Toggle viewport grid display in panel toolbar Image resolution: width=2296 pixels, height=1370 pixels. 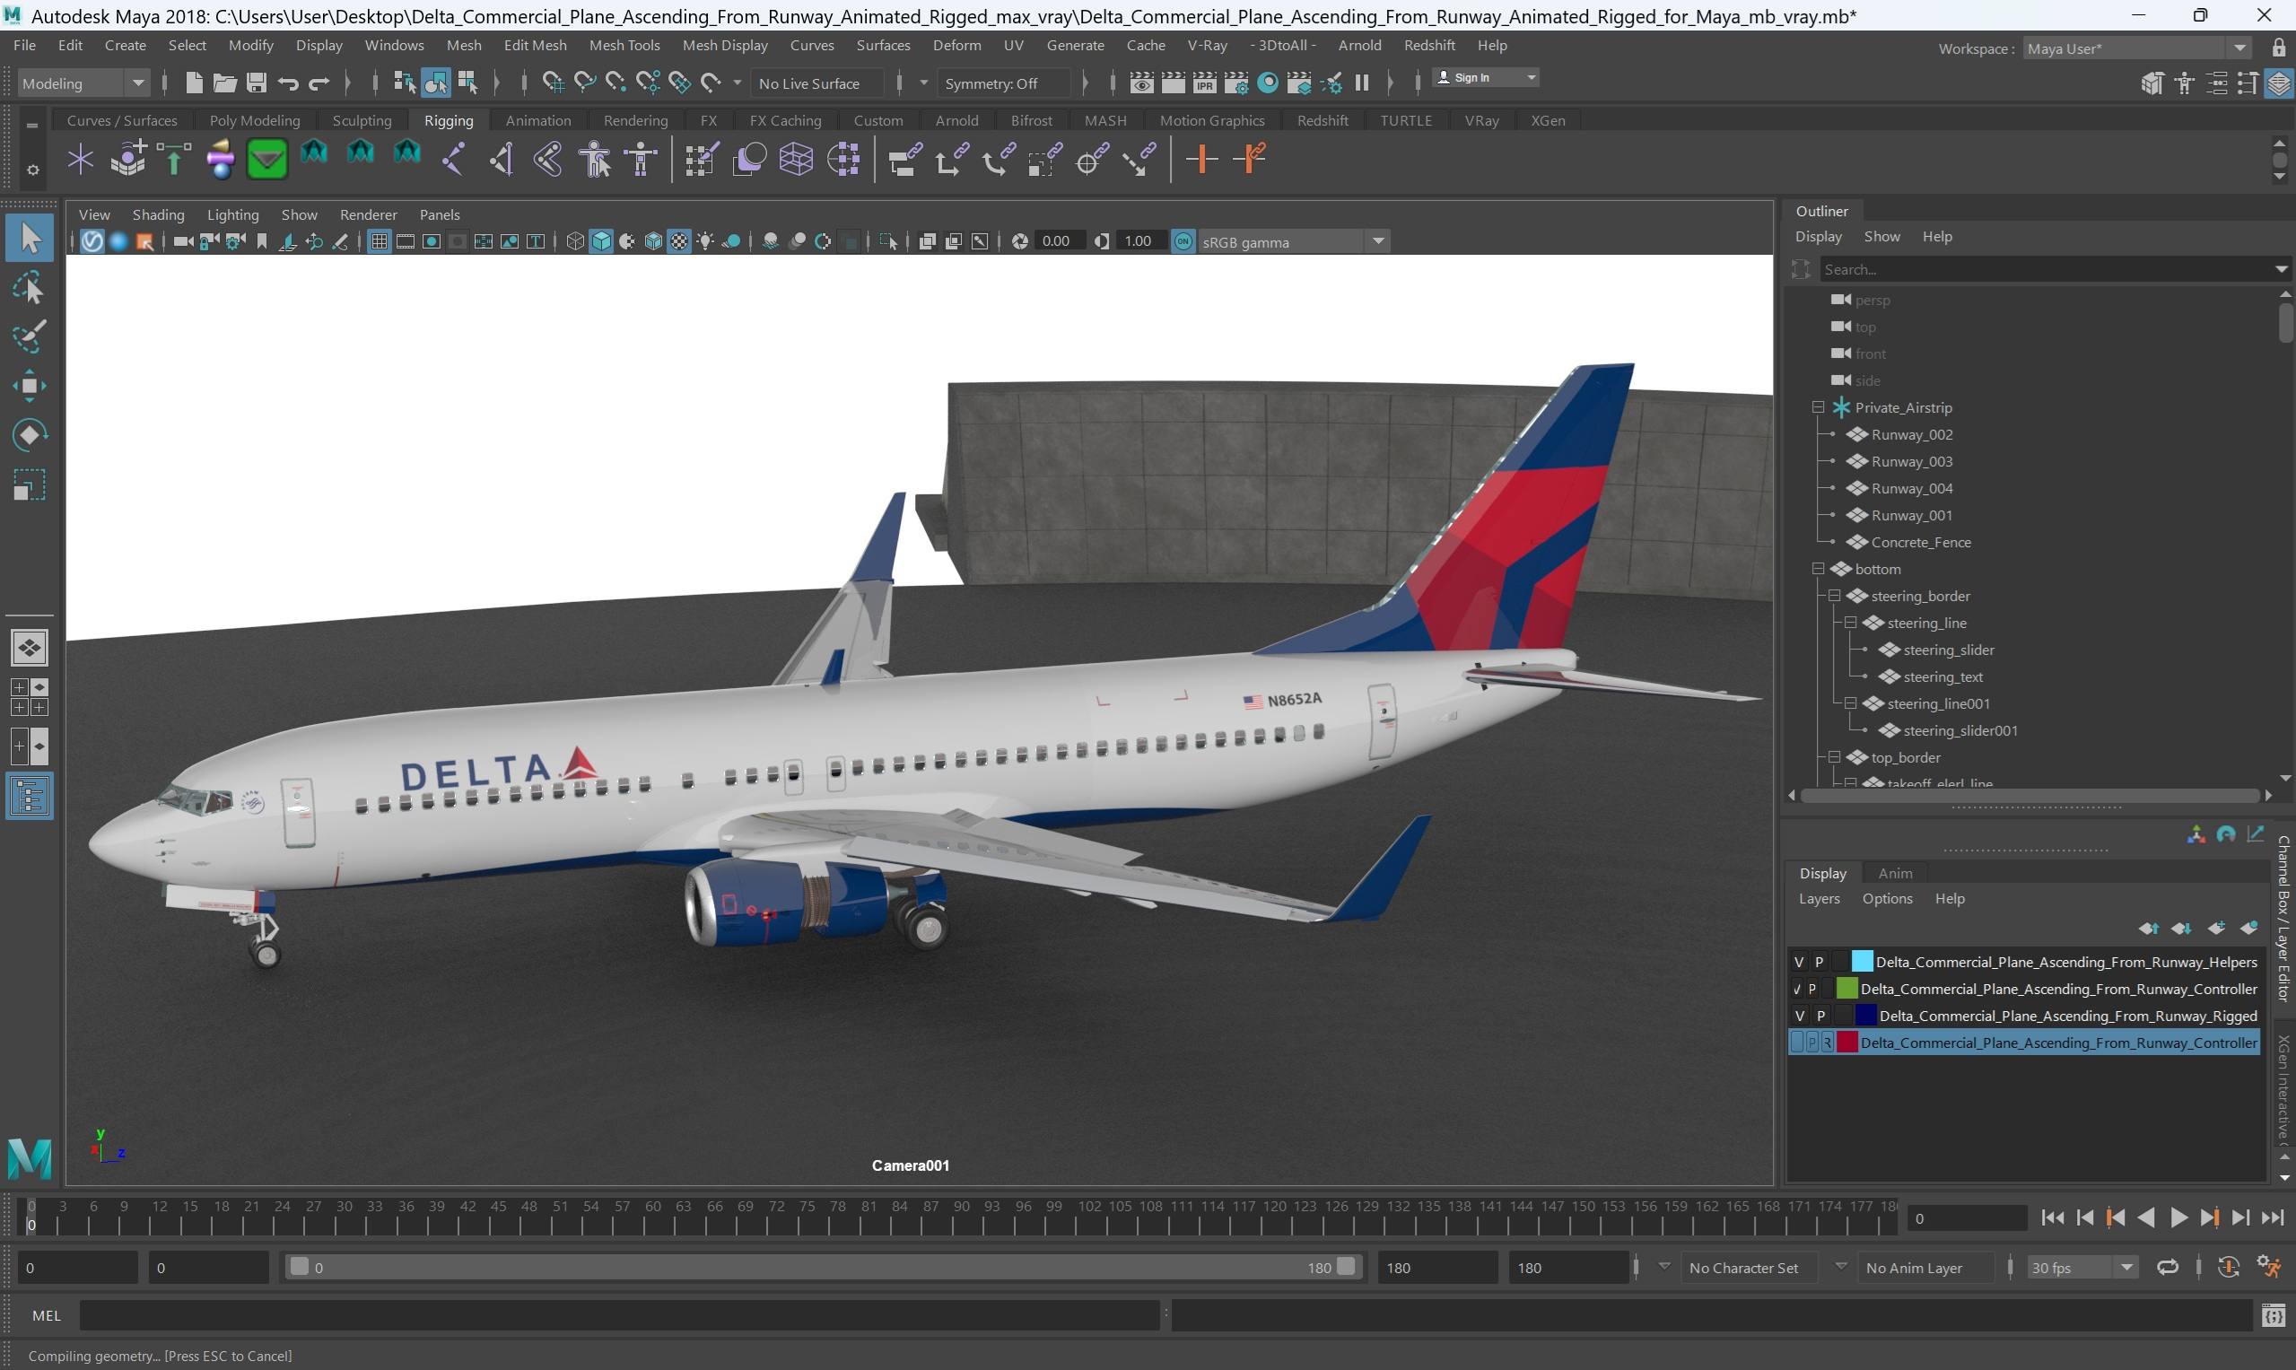[379, 242]
